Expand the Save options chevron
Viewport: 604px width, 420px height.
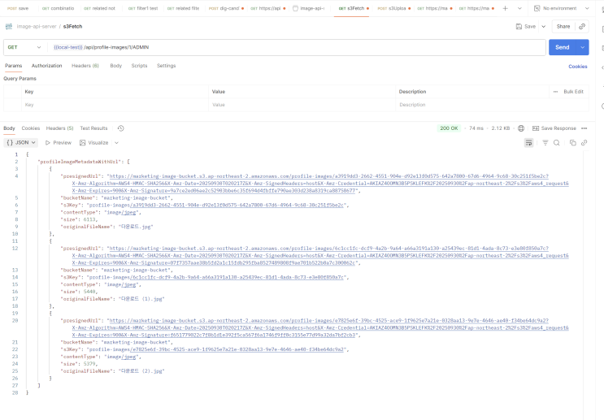click(544, 27)
